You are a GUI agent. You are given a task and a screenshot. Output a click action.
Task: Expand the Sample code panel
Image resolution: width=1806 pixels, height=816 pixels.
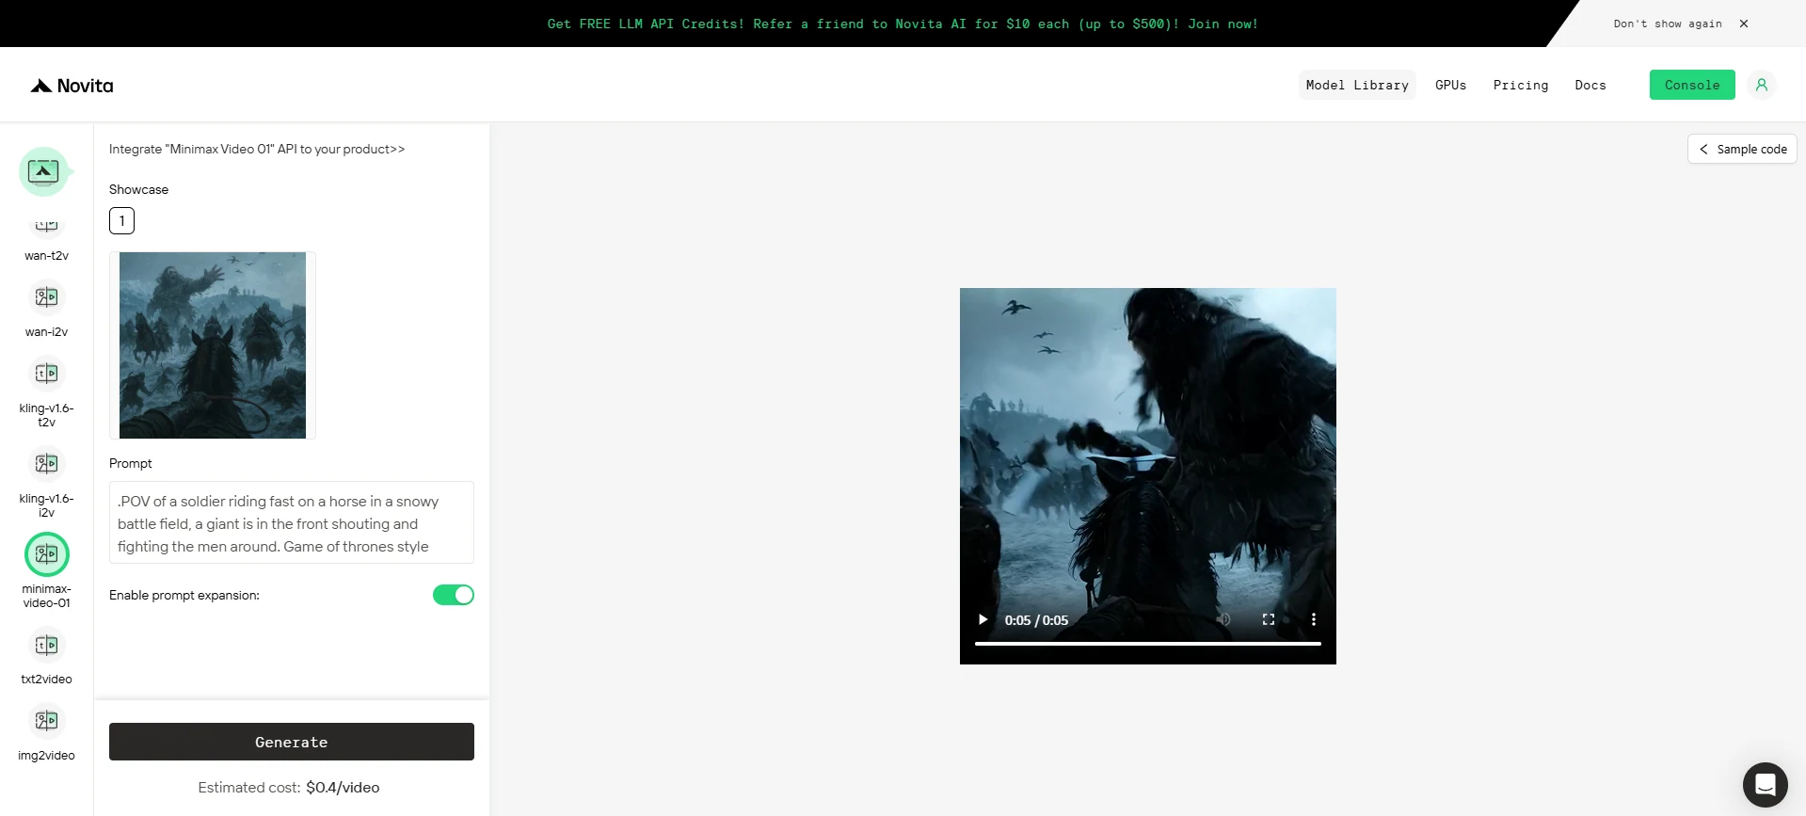[1742, 149]
